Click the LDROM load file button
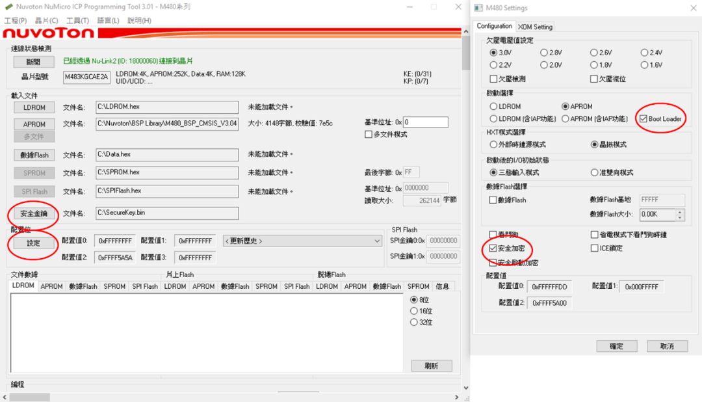Screen dimensions: 702x402 34,107
